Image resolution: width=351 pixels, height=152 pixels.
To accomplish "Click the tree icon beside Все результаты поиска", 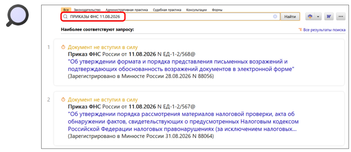I will (300, 29).
